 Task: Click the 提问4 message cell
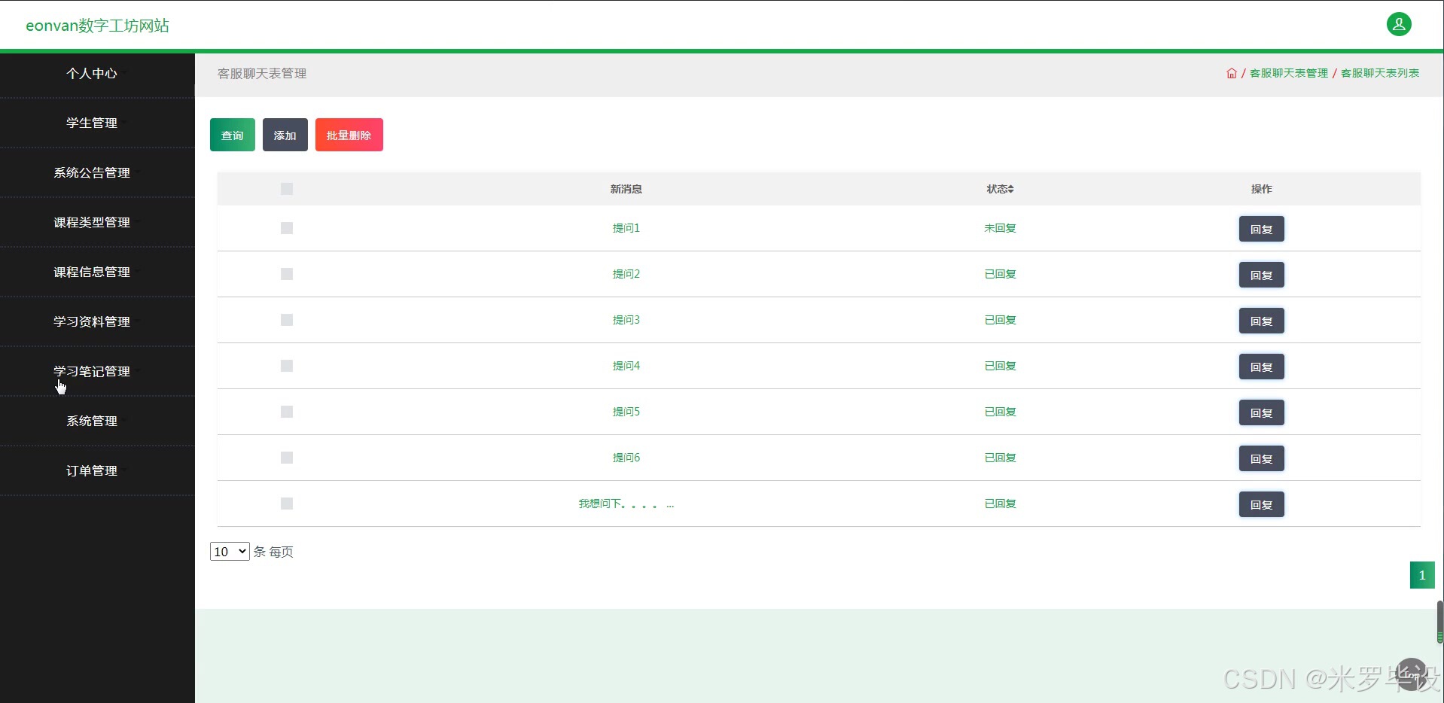pos(626,366)
